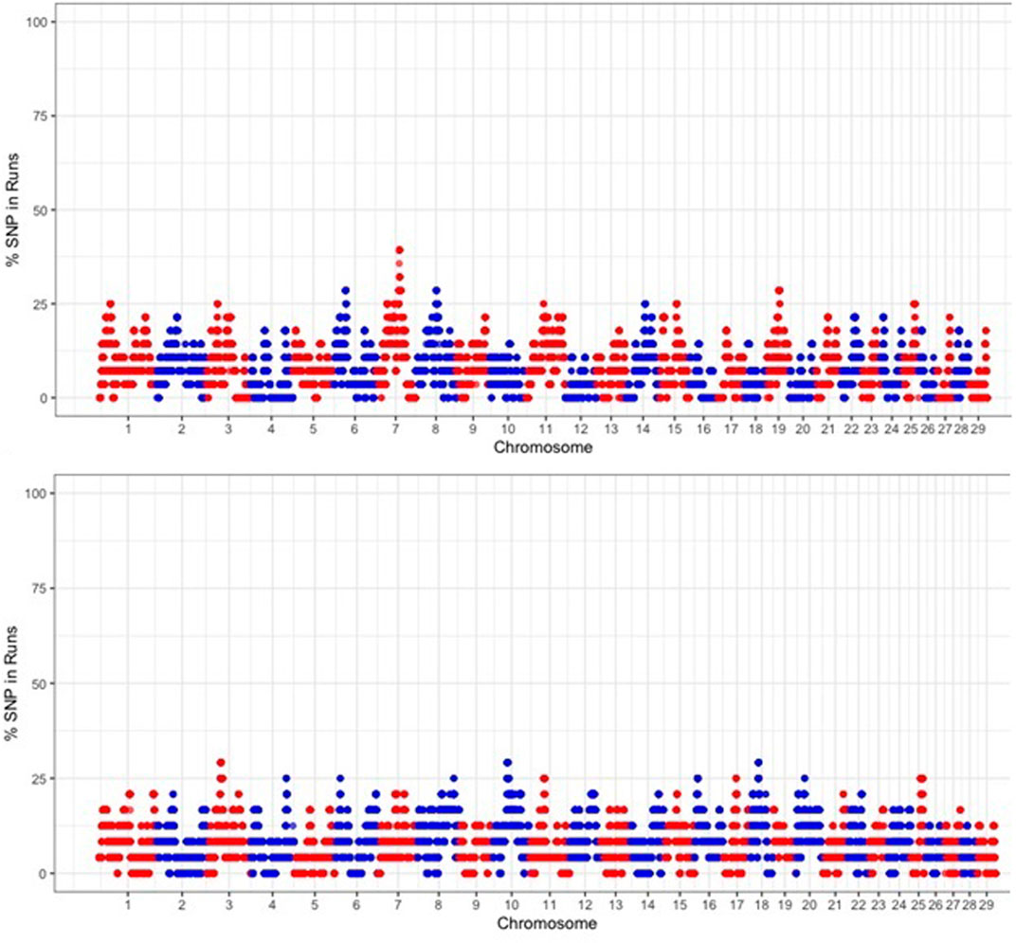Select chromosome 25 label in upper plot
Image resolution: width=1016 pixels, height=943 pixels.
(911, 428)
